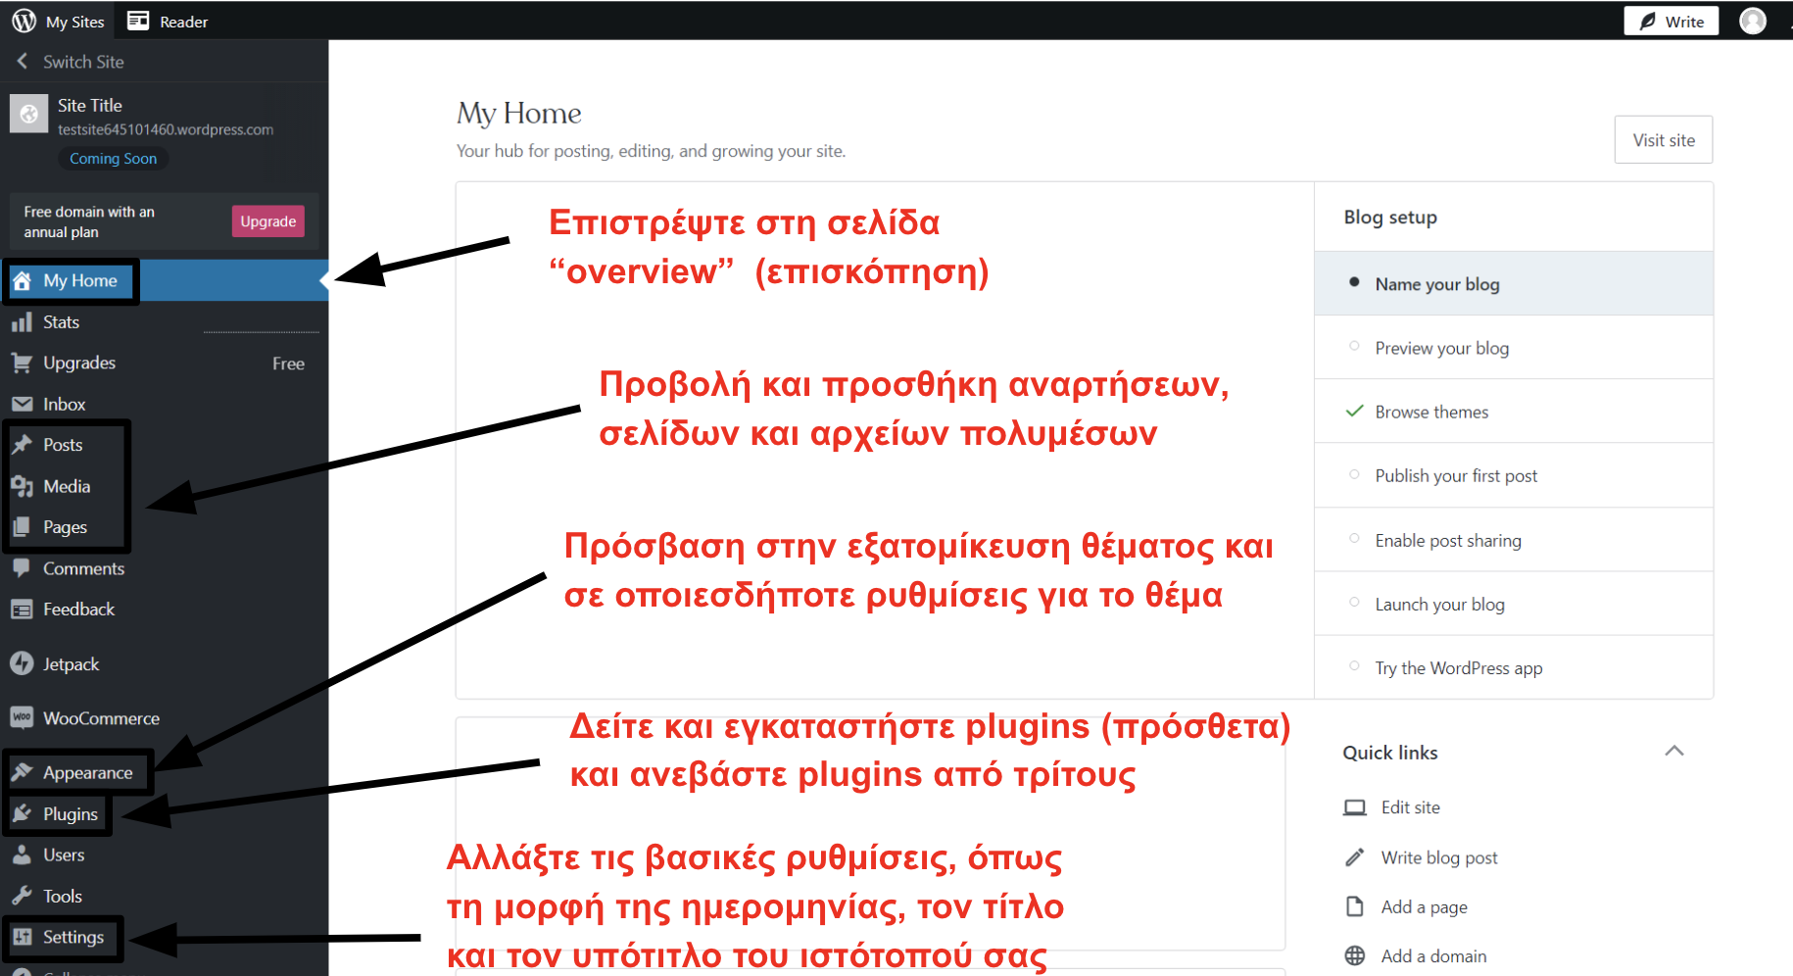Viewport: 1793px width, 976px height.
Task: Click Write blog post quick link text
Action: pos(1439,857)
